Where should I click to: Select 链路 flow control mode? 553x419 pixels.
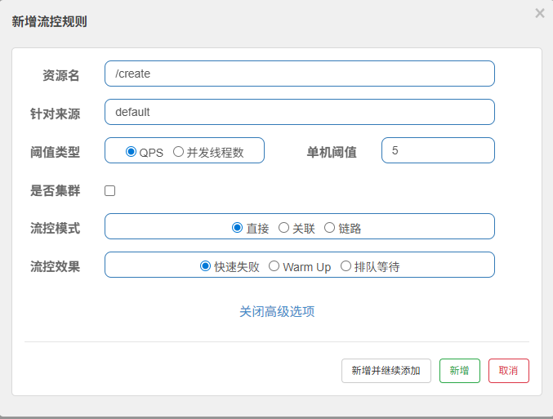pyautogui.click(x=329, y=228)
